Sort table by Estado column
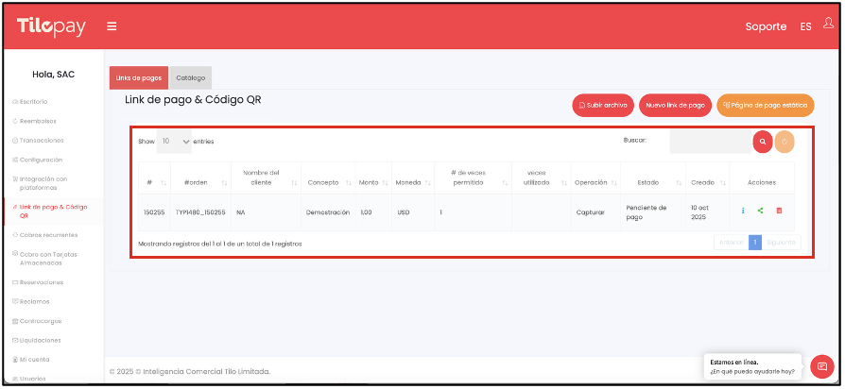Image resolution: width=845 pixels, height=389 pixels. pos(653,182)
